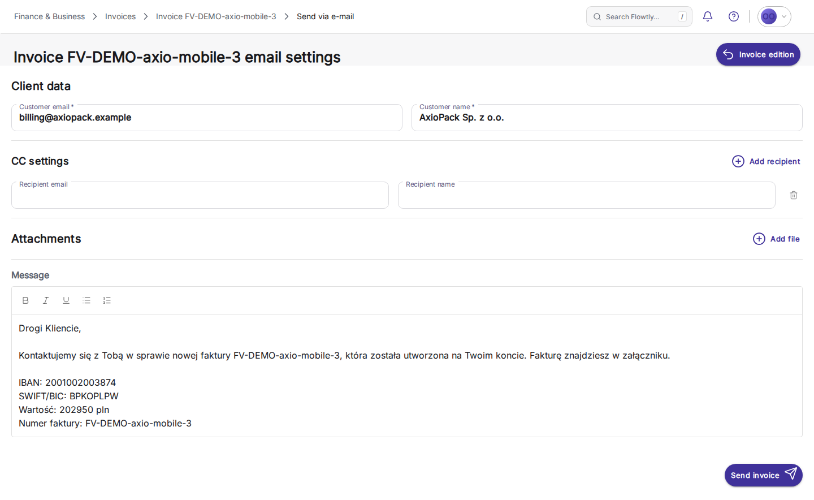Focus the Customer email field
The height and width of the screenshot is (500, 814).
[x=207, y=118]
